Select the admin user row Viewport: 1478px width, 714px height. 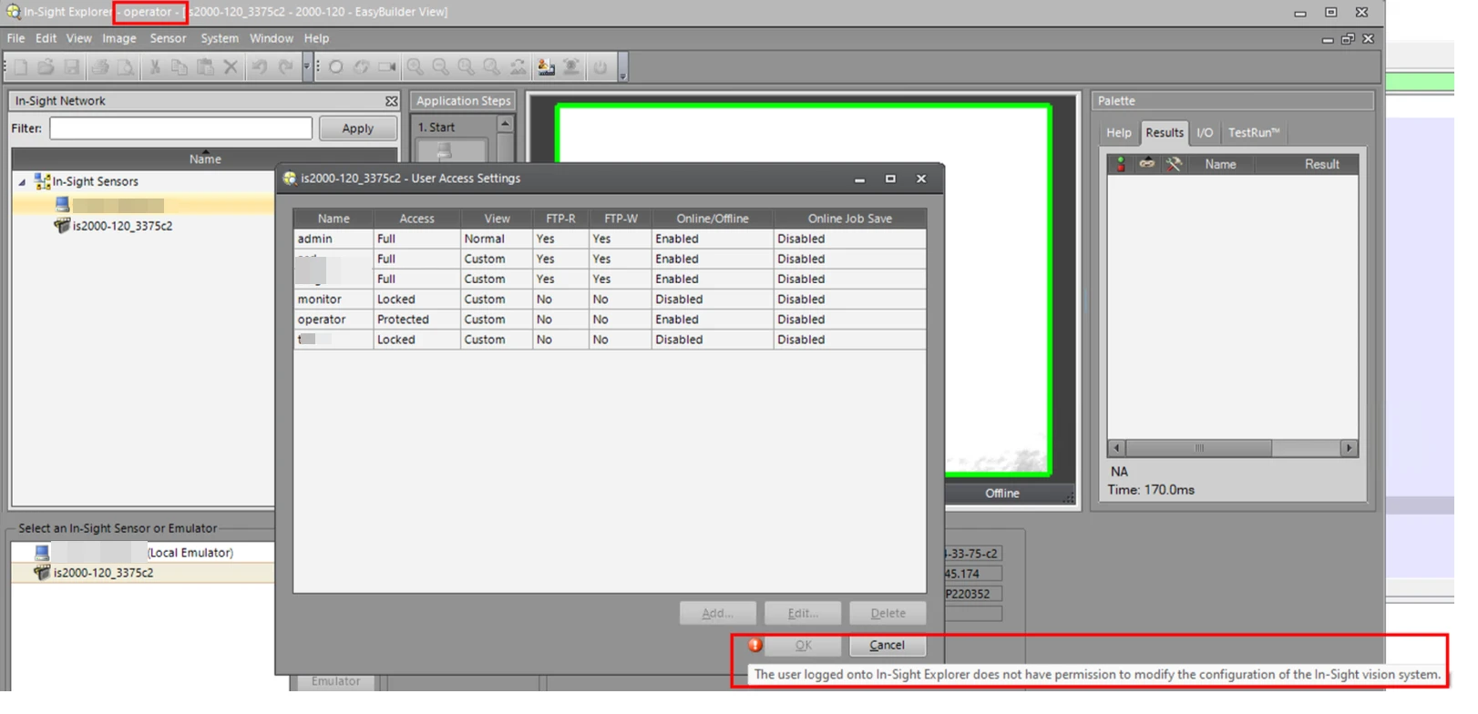point(609,239)
